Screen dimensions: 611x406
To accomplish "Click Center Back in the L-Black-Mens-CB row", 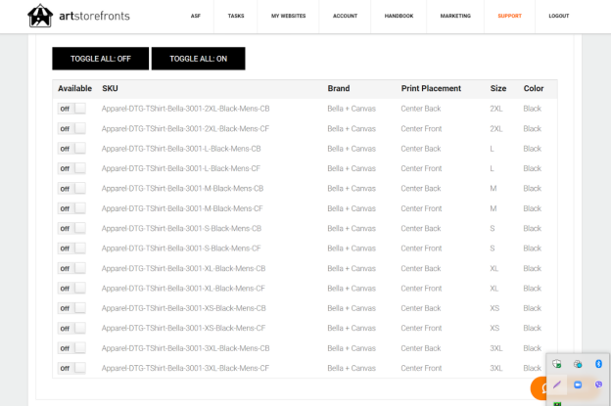I will 421,149.
